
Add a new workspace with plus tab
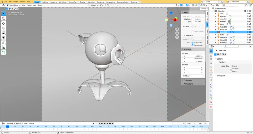139,2
